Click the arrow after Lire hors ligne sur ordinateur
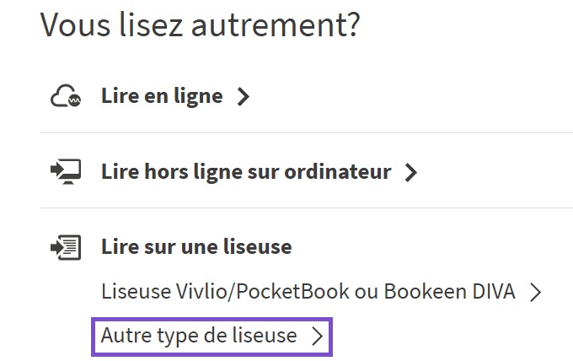The image size is (573, 361). 411,173
